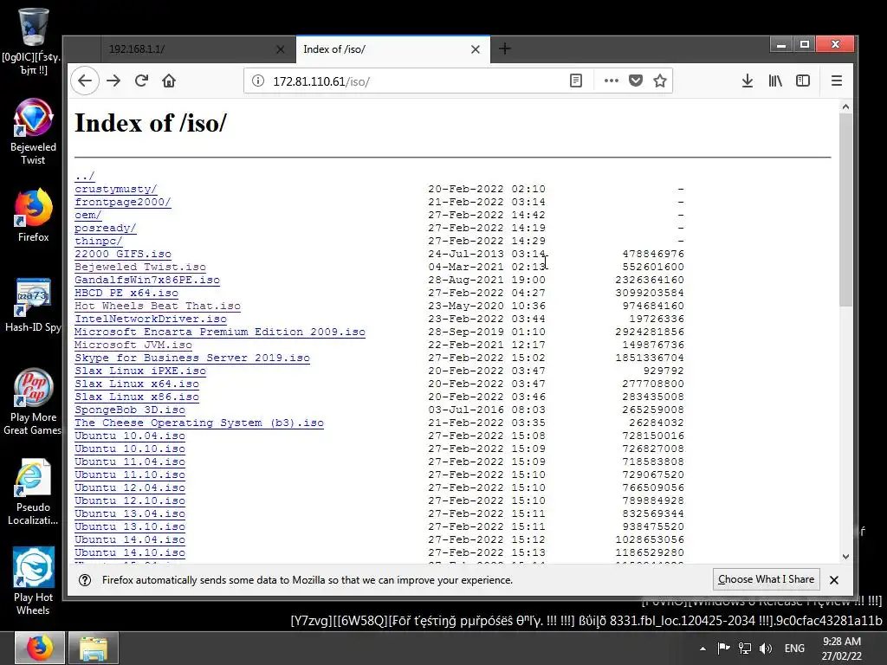The height and width of the screenshot is (665, 887).
Task: Open File Explorer from taskbar
Action: coord(94,648)
